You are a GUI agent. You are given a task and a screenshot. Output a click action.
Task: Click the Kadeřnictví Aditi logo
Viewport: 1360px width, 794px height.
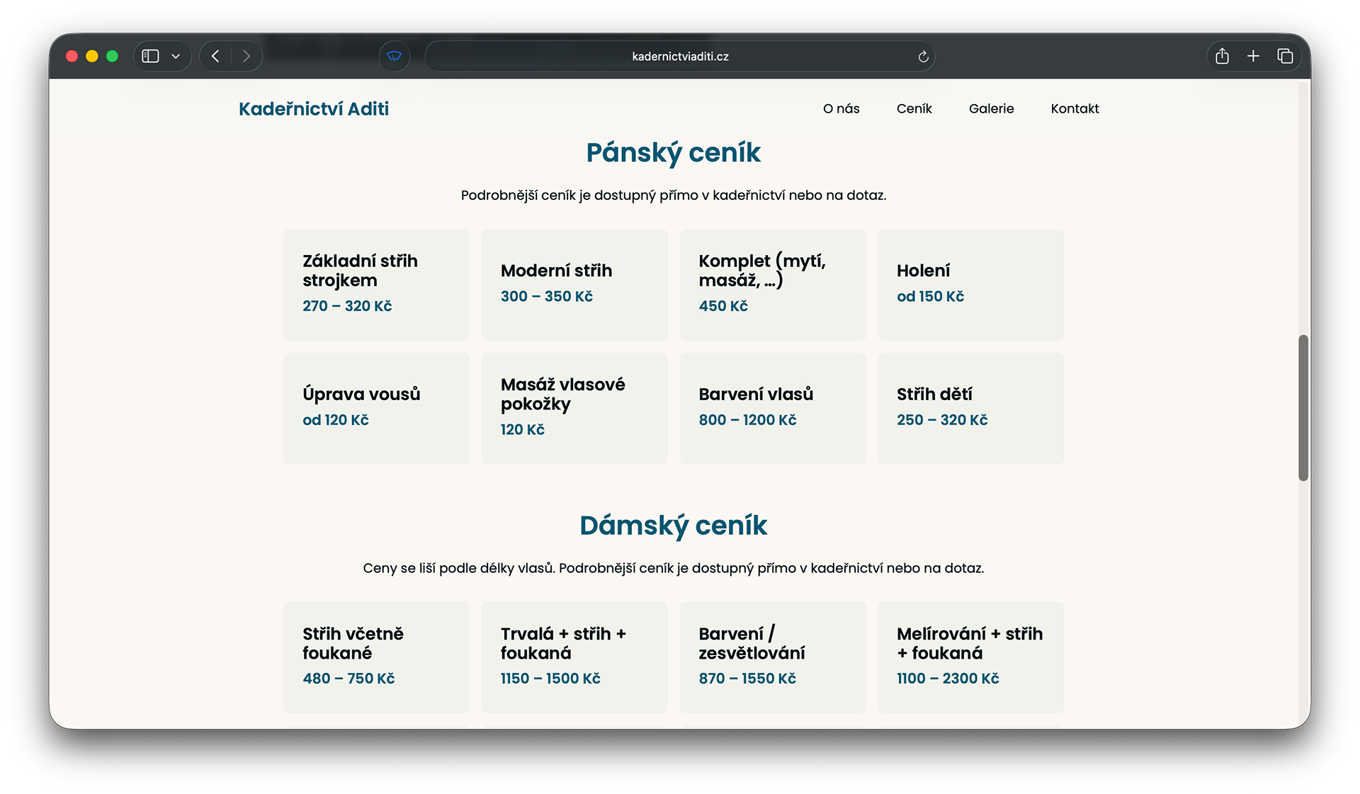point(314,108)
